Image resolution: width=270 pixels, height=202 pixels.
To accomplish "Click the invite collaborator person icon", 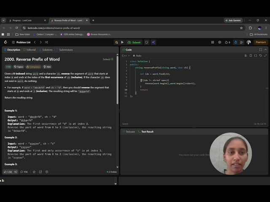I will click(241, 42).
